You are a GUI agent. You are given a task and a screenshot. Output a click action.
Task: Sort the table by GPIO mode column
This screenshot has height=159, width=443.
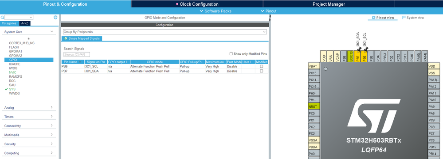(155, 62)
